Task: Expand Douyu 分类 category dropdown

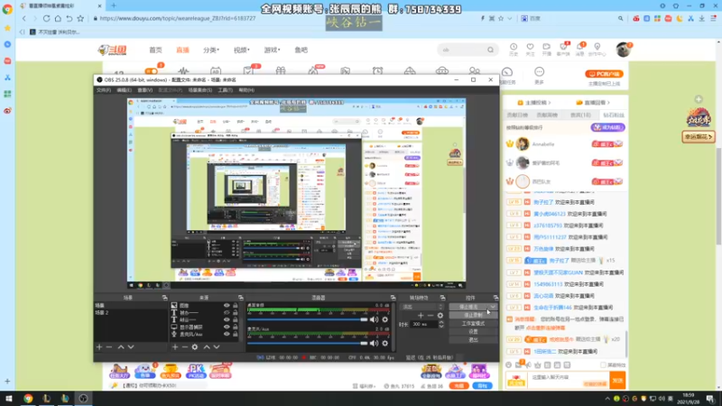Action: (x=211, y=50)
